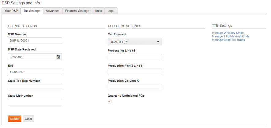
Task: Click the Clear button
Action: pyautogui.click(x=28, y=119)
